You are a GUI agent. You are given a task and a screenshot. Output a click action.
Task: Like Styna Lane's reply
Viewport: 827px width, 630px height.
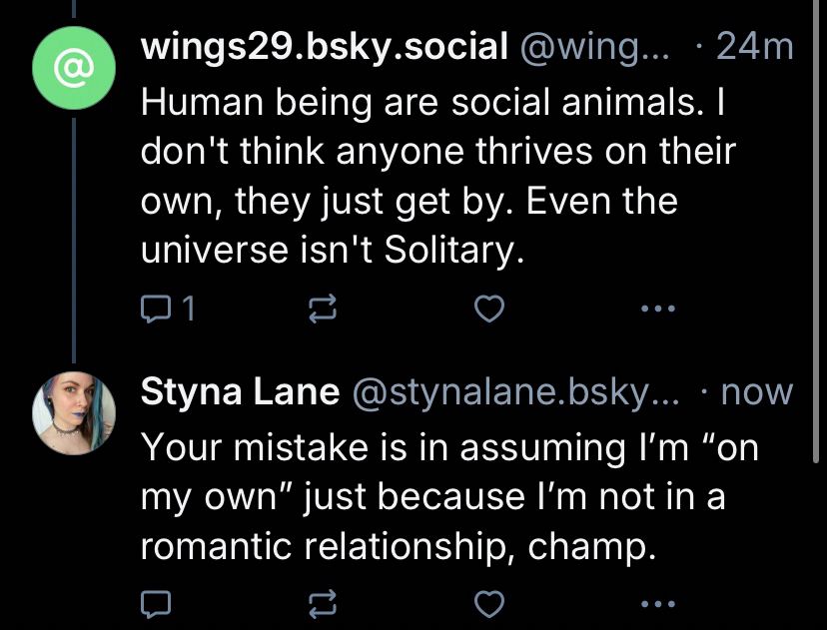(486, 602)
